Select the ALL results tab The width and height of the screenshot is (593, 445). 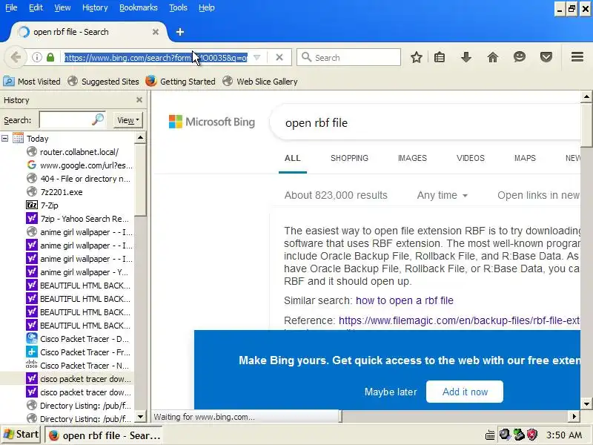click(x=292, y=158)
